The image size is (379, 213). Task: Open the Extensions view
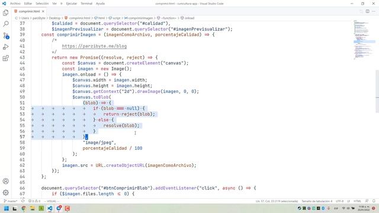[x=5, y=58]
